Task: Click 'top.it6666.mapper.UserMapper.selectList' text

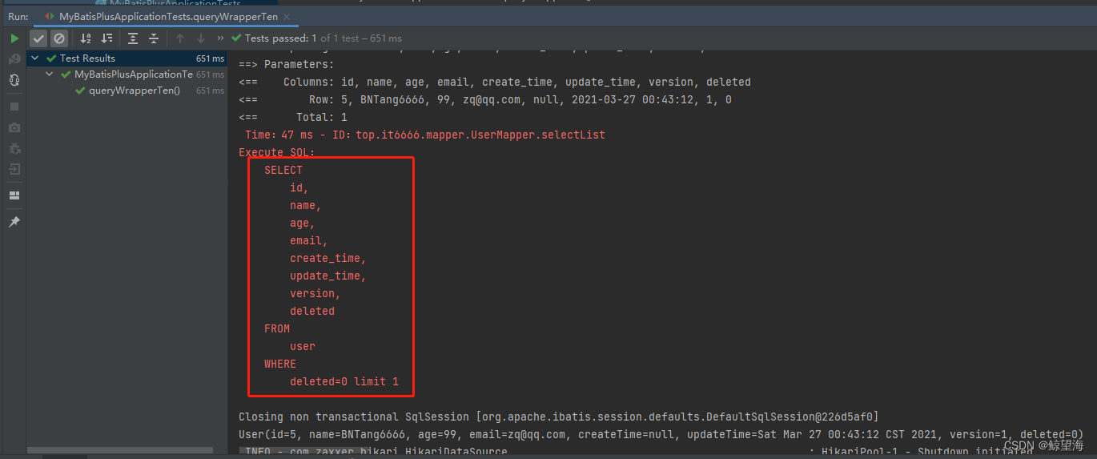Action: [x=480, y=135]
